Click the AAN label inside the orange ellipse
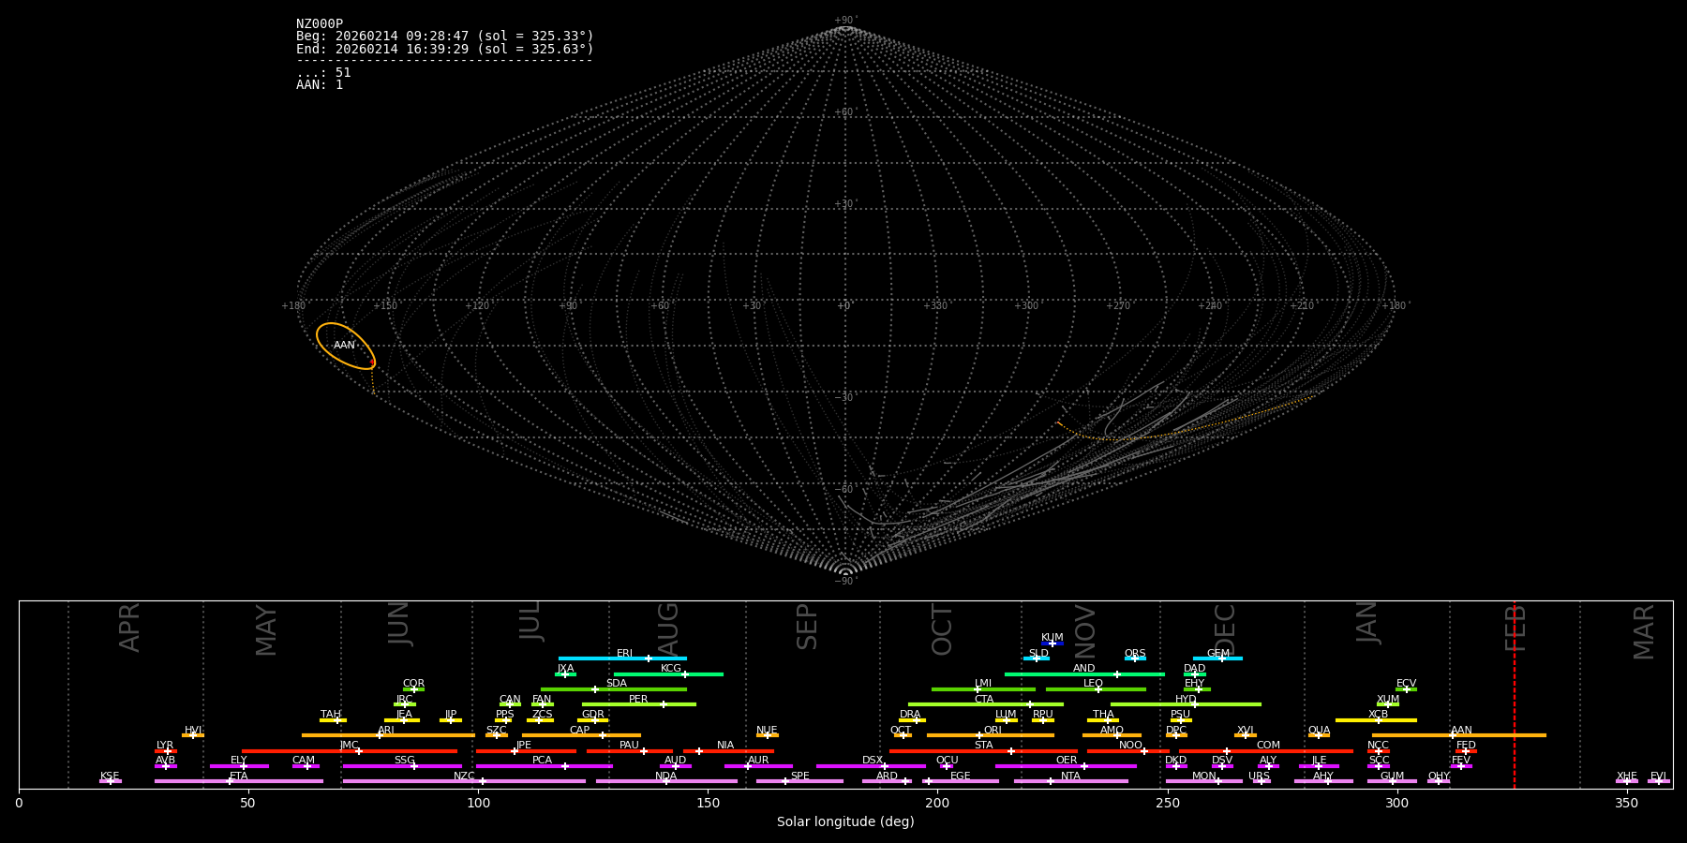Screen dimensions: 1687x843 pos(344,346)
